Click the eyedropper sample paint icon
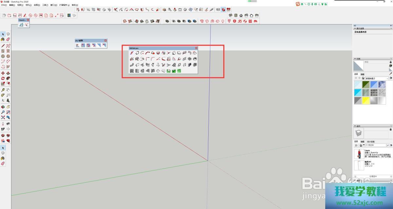The width and height of the screenshot is (393, 209). tap(390, 74)
